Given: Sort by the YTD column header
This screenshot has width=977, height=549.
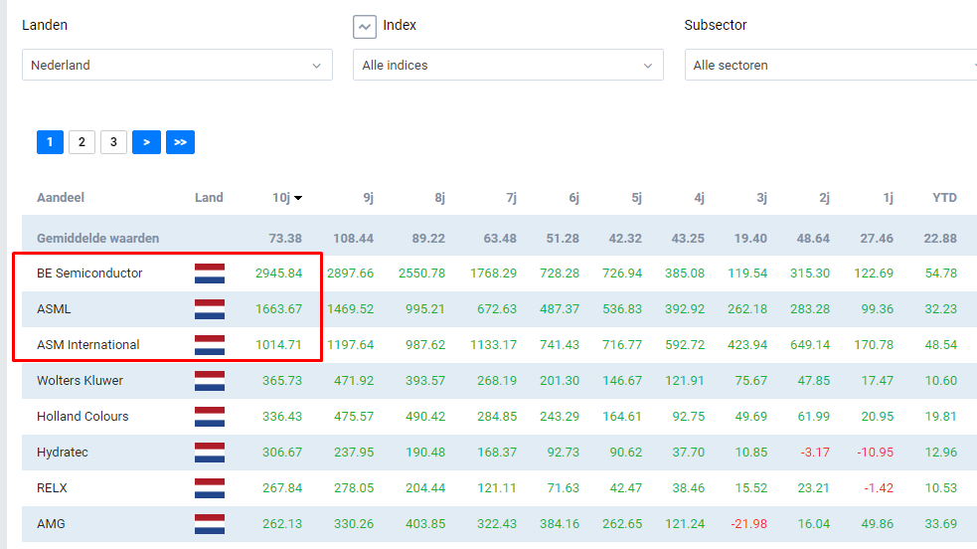Looking at the screenshot, I should 944,198.
